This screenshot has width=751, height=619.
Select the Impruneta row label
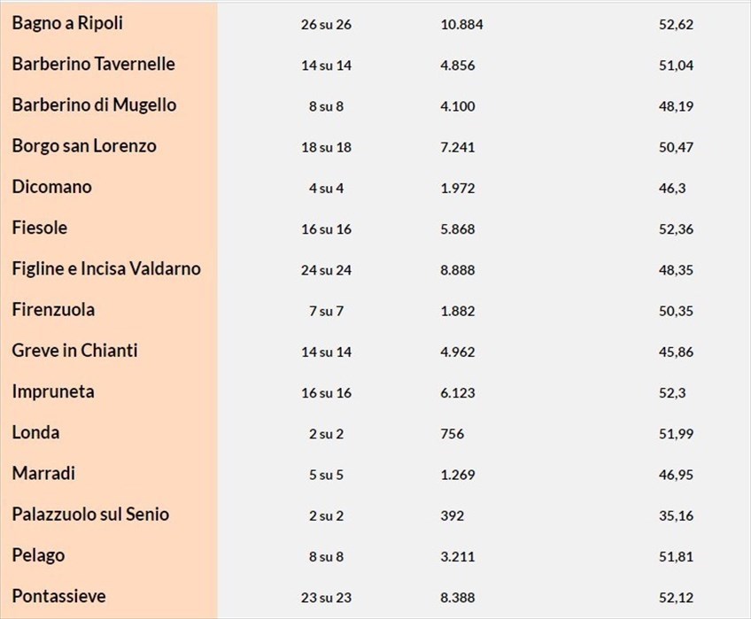tap(53, 391)
